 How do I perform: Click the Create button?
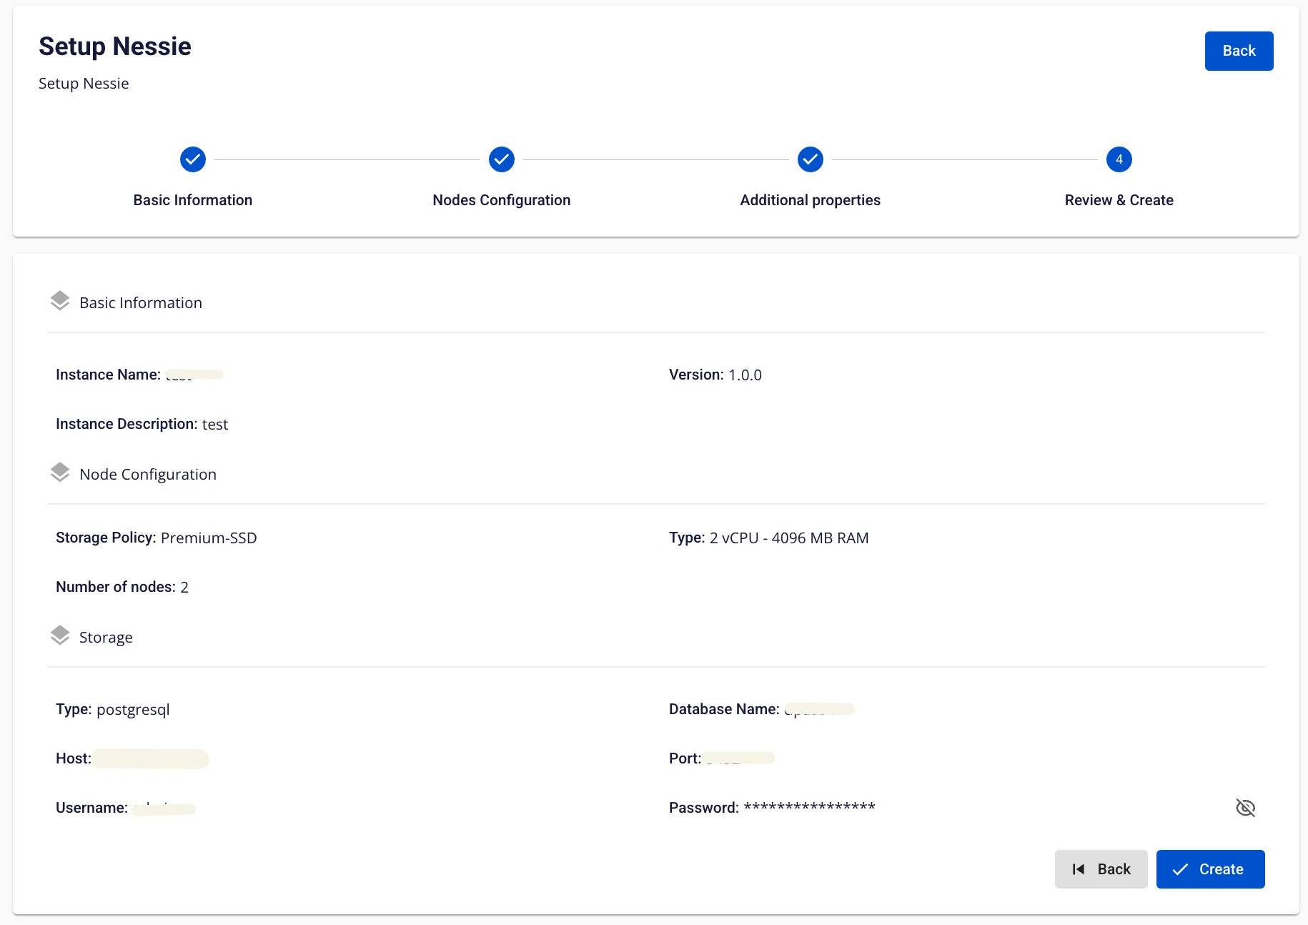tap(1210, 869)
